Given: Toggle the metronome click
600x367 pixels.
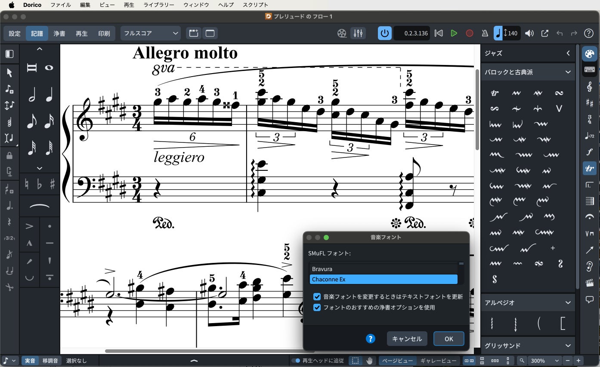Looking at the screenshot, I should click(x=485, y=33).
